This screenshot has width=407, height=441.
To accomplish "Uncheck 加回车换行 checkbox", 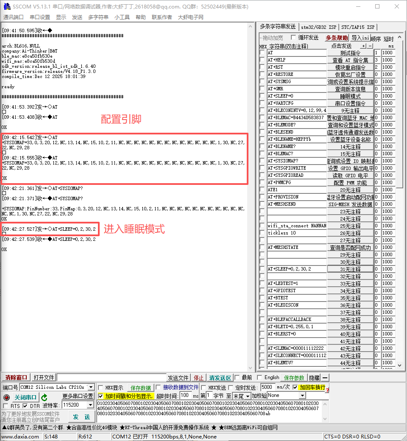I will [x=295, y=387].
